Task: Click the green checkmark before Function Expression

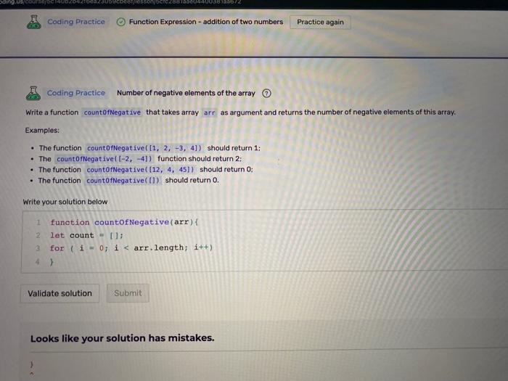Action: 121,22
